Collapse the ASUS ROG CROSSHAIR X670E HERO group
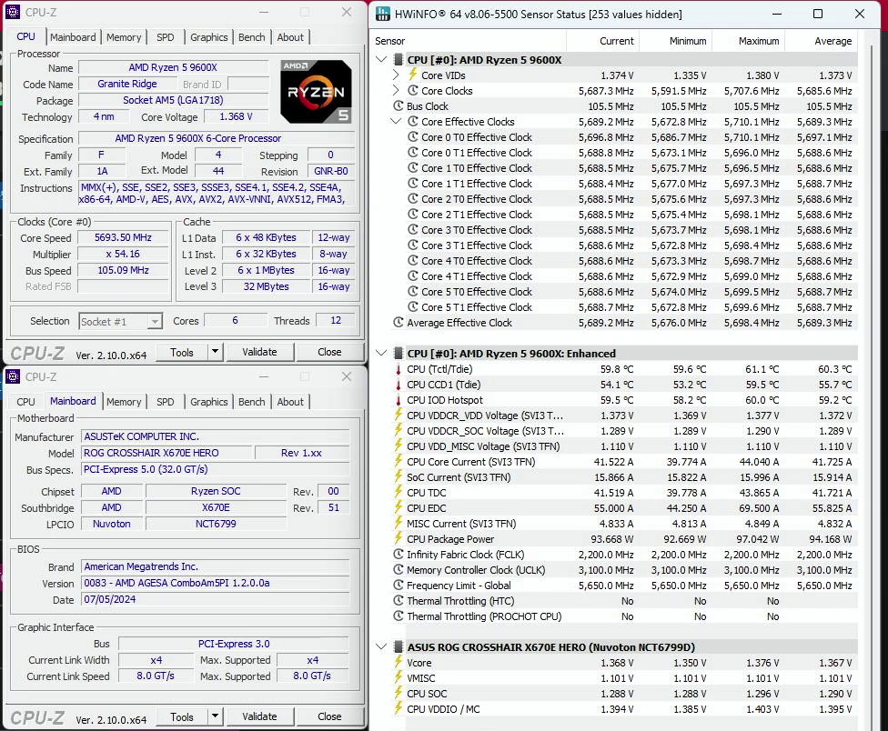The image size is (888, 731). [x=381, y=646]
